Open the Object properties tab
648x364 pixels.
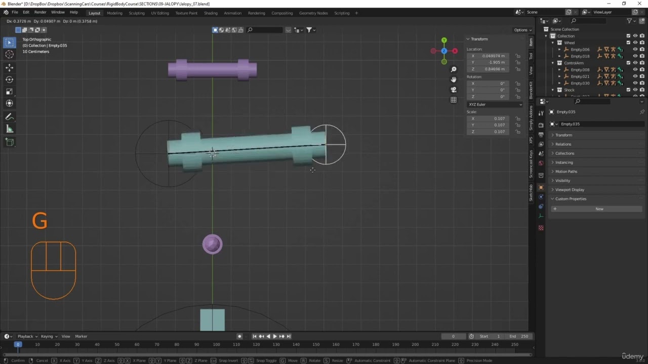(541, 188)
